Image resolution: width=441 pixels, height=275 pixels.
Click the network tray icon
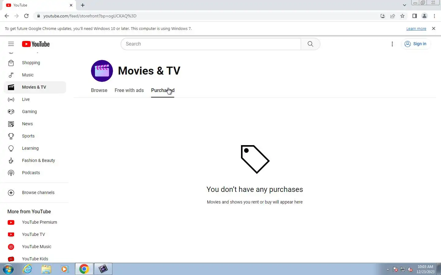click(x=403, y=269)
